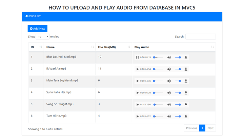Go to the Next page
244x140 pixels.
[x=210, y=128]
